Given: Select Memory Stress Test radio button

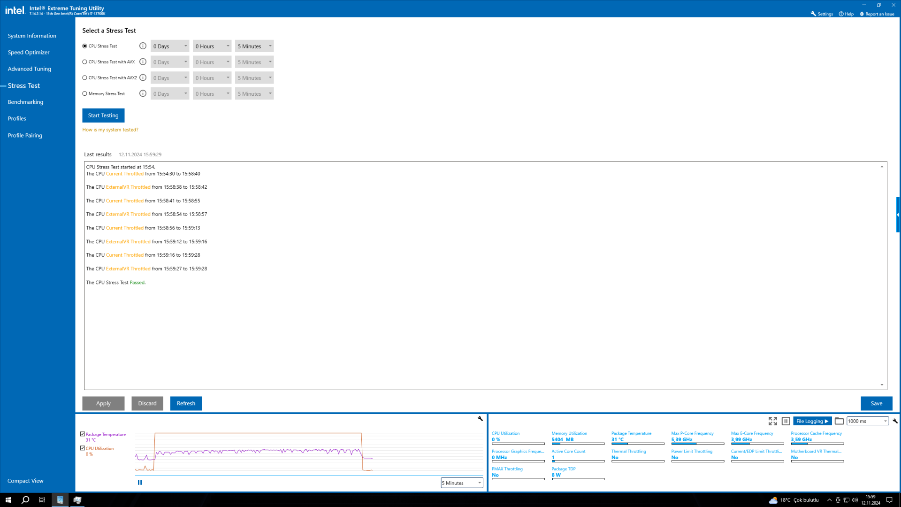Looking at the screenshot, I should 85,93.
